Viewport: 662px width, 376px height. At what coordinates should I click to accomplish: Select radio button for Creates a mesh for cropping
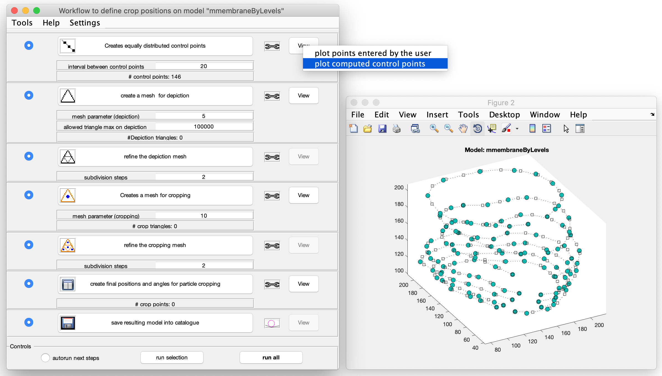click(29, 195)
